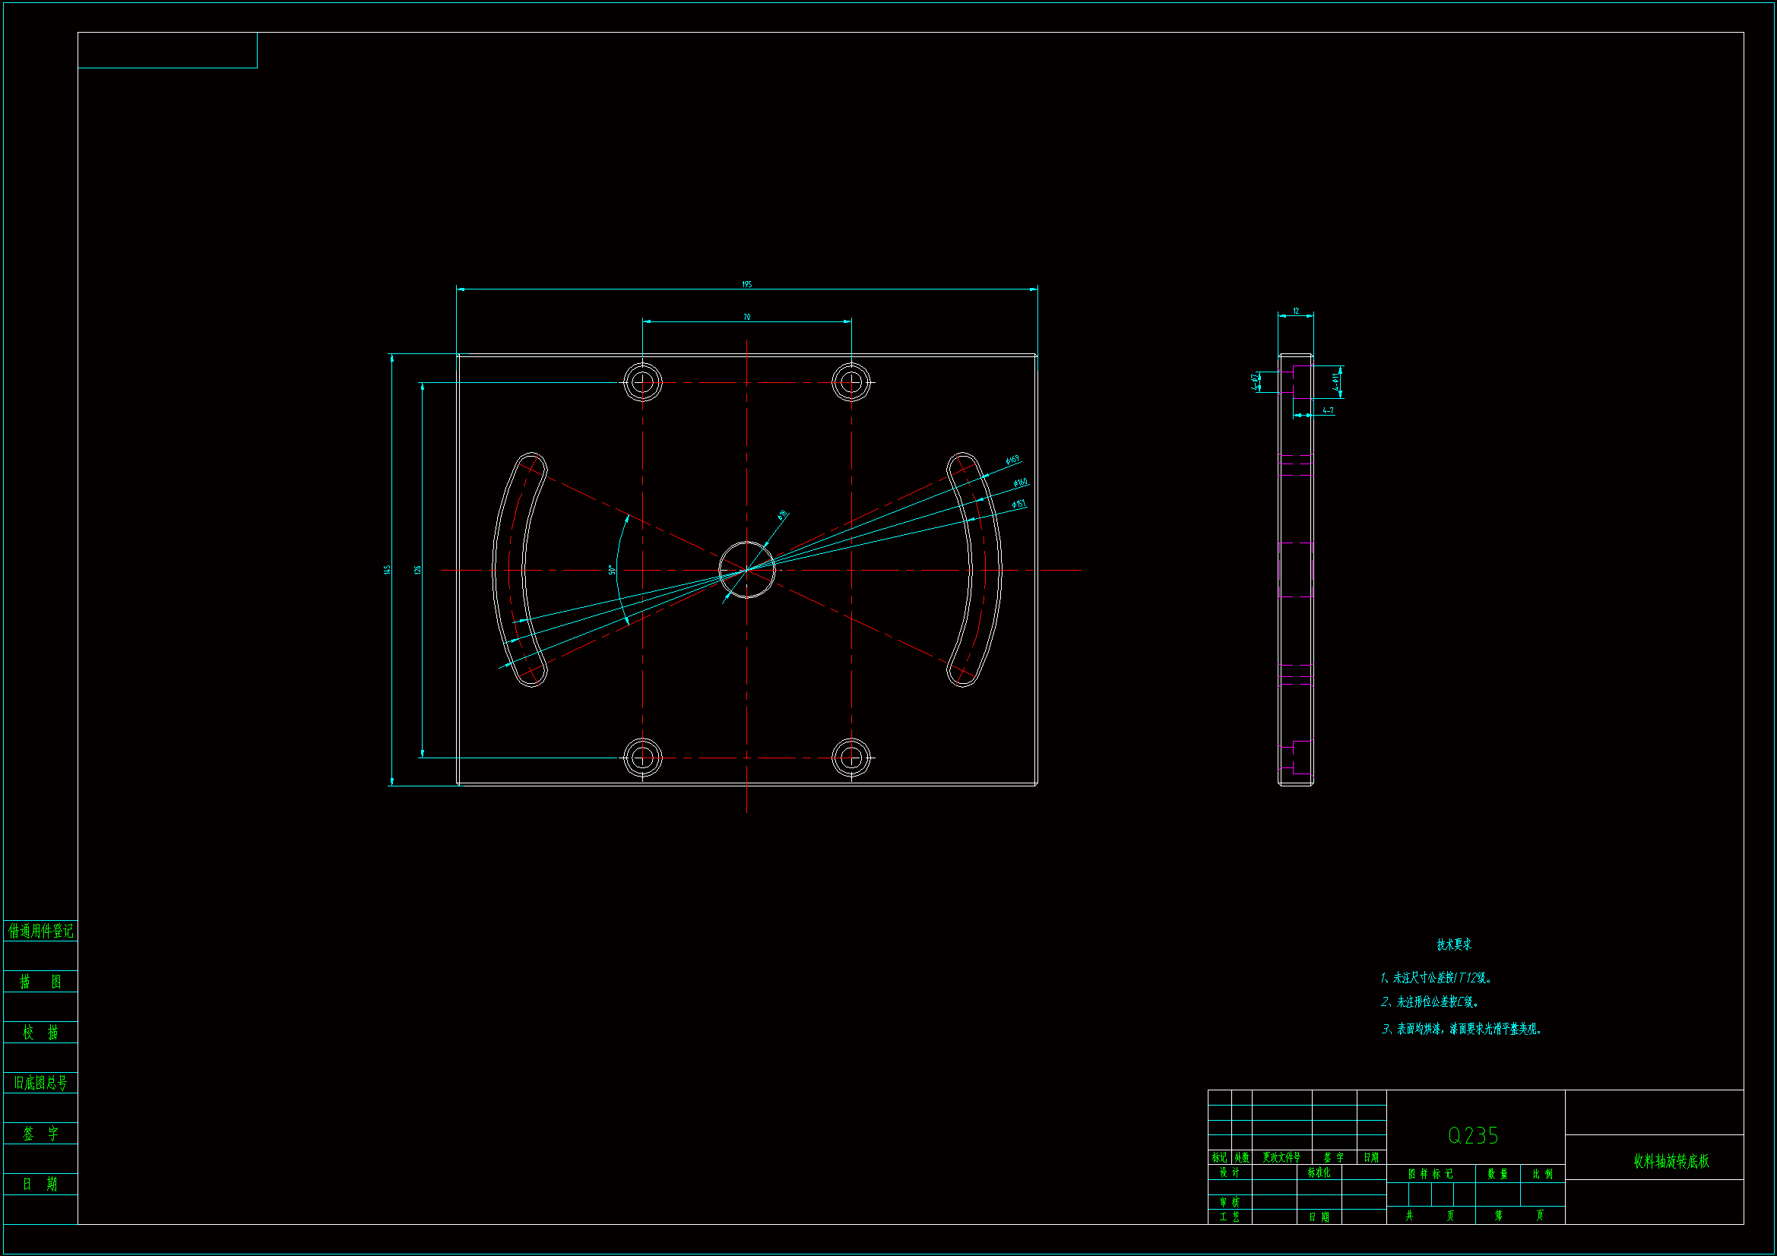The height and width of the screenshot is (1256, 1777).
Task: Select technical note 3 about surface coating
Action: [1462, 1029]
